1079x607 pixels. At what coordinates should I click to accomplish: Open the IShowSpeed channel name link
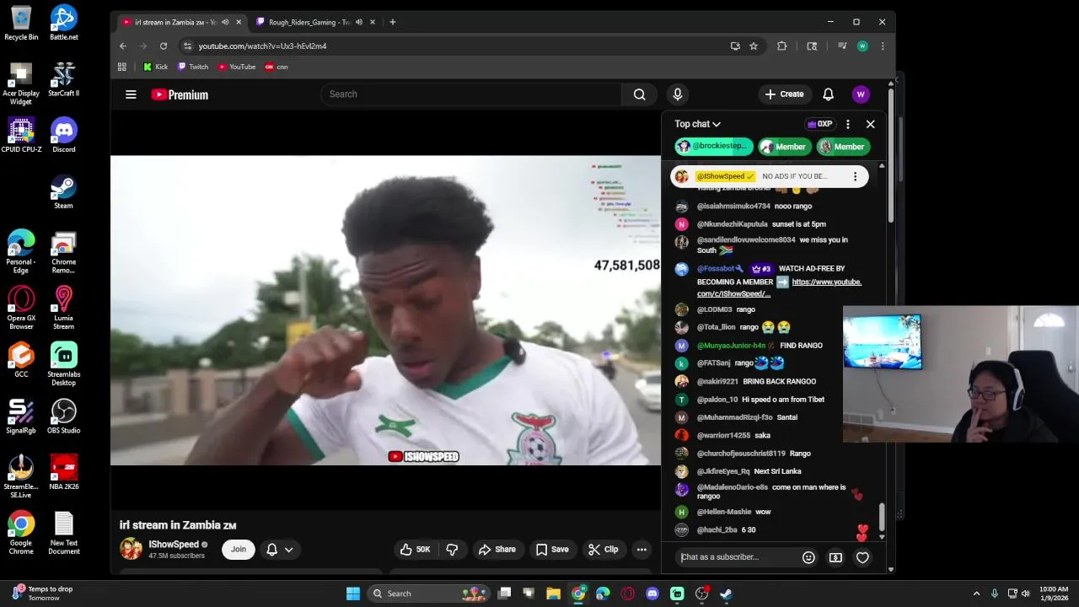pos(174,545)
